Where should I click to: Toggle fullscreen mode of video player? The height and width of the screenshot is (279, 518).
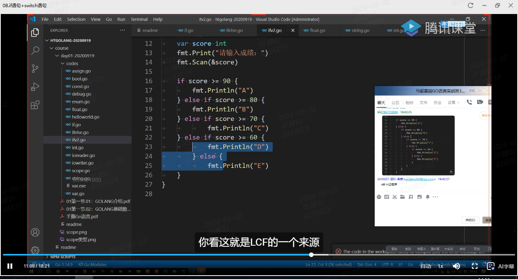(x=474, y=266)
